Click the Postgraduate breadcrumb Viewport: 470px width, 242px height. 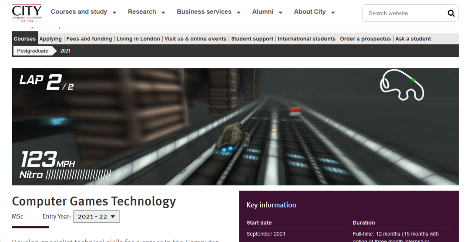33,51
